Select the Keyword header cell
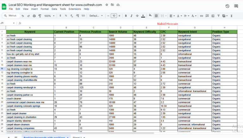The height and width of the screenshot is (138, 243). (x=30, y=32)
